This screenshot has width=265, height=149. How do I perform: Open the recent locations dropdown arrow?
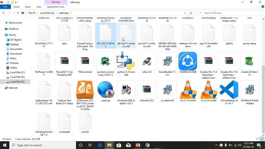pos(14,13)
